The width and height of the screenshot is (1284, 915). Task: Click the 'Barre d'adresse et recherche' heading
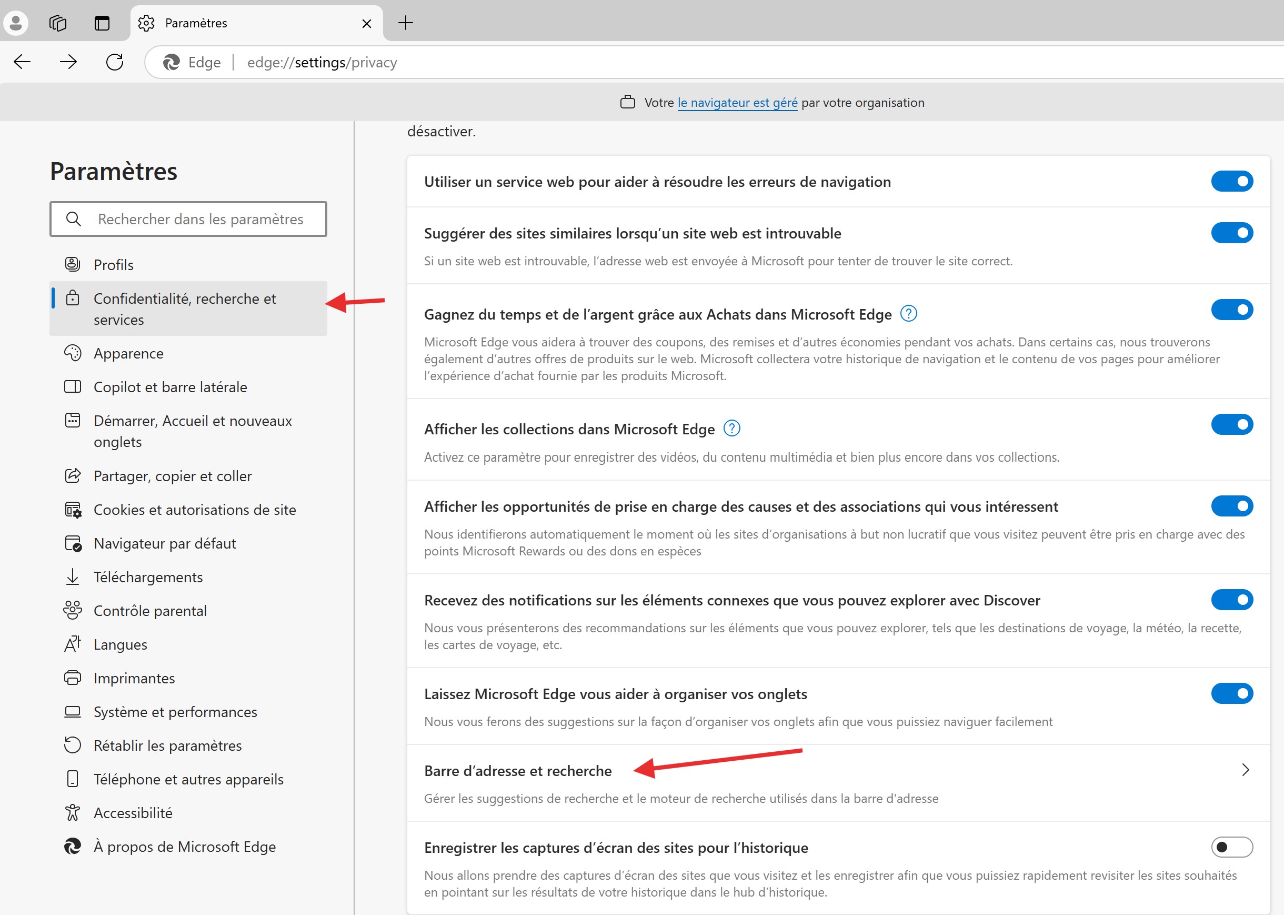(x=517, y=771)
